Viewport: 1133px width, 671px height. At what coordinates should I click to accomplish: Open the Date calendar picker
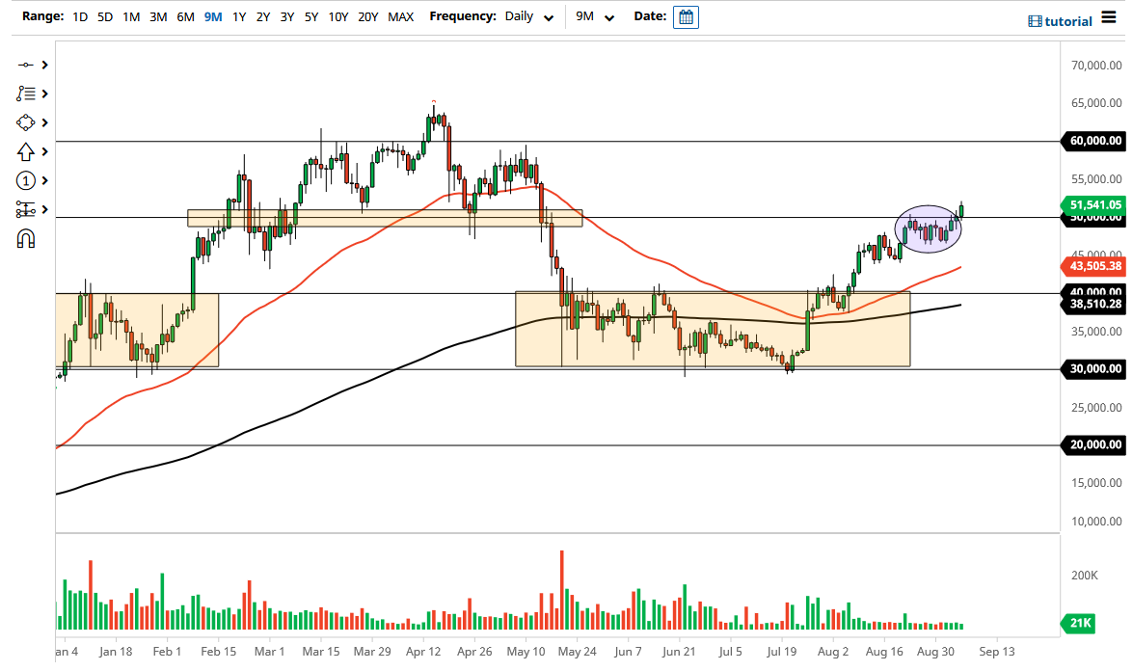click(x=686, y=16)
